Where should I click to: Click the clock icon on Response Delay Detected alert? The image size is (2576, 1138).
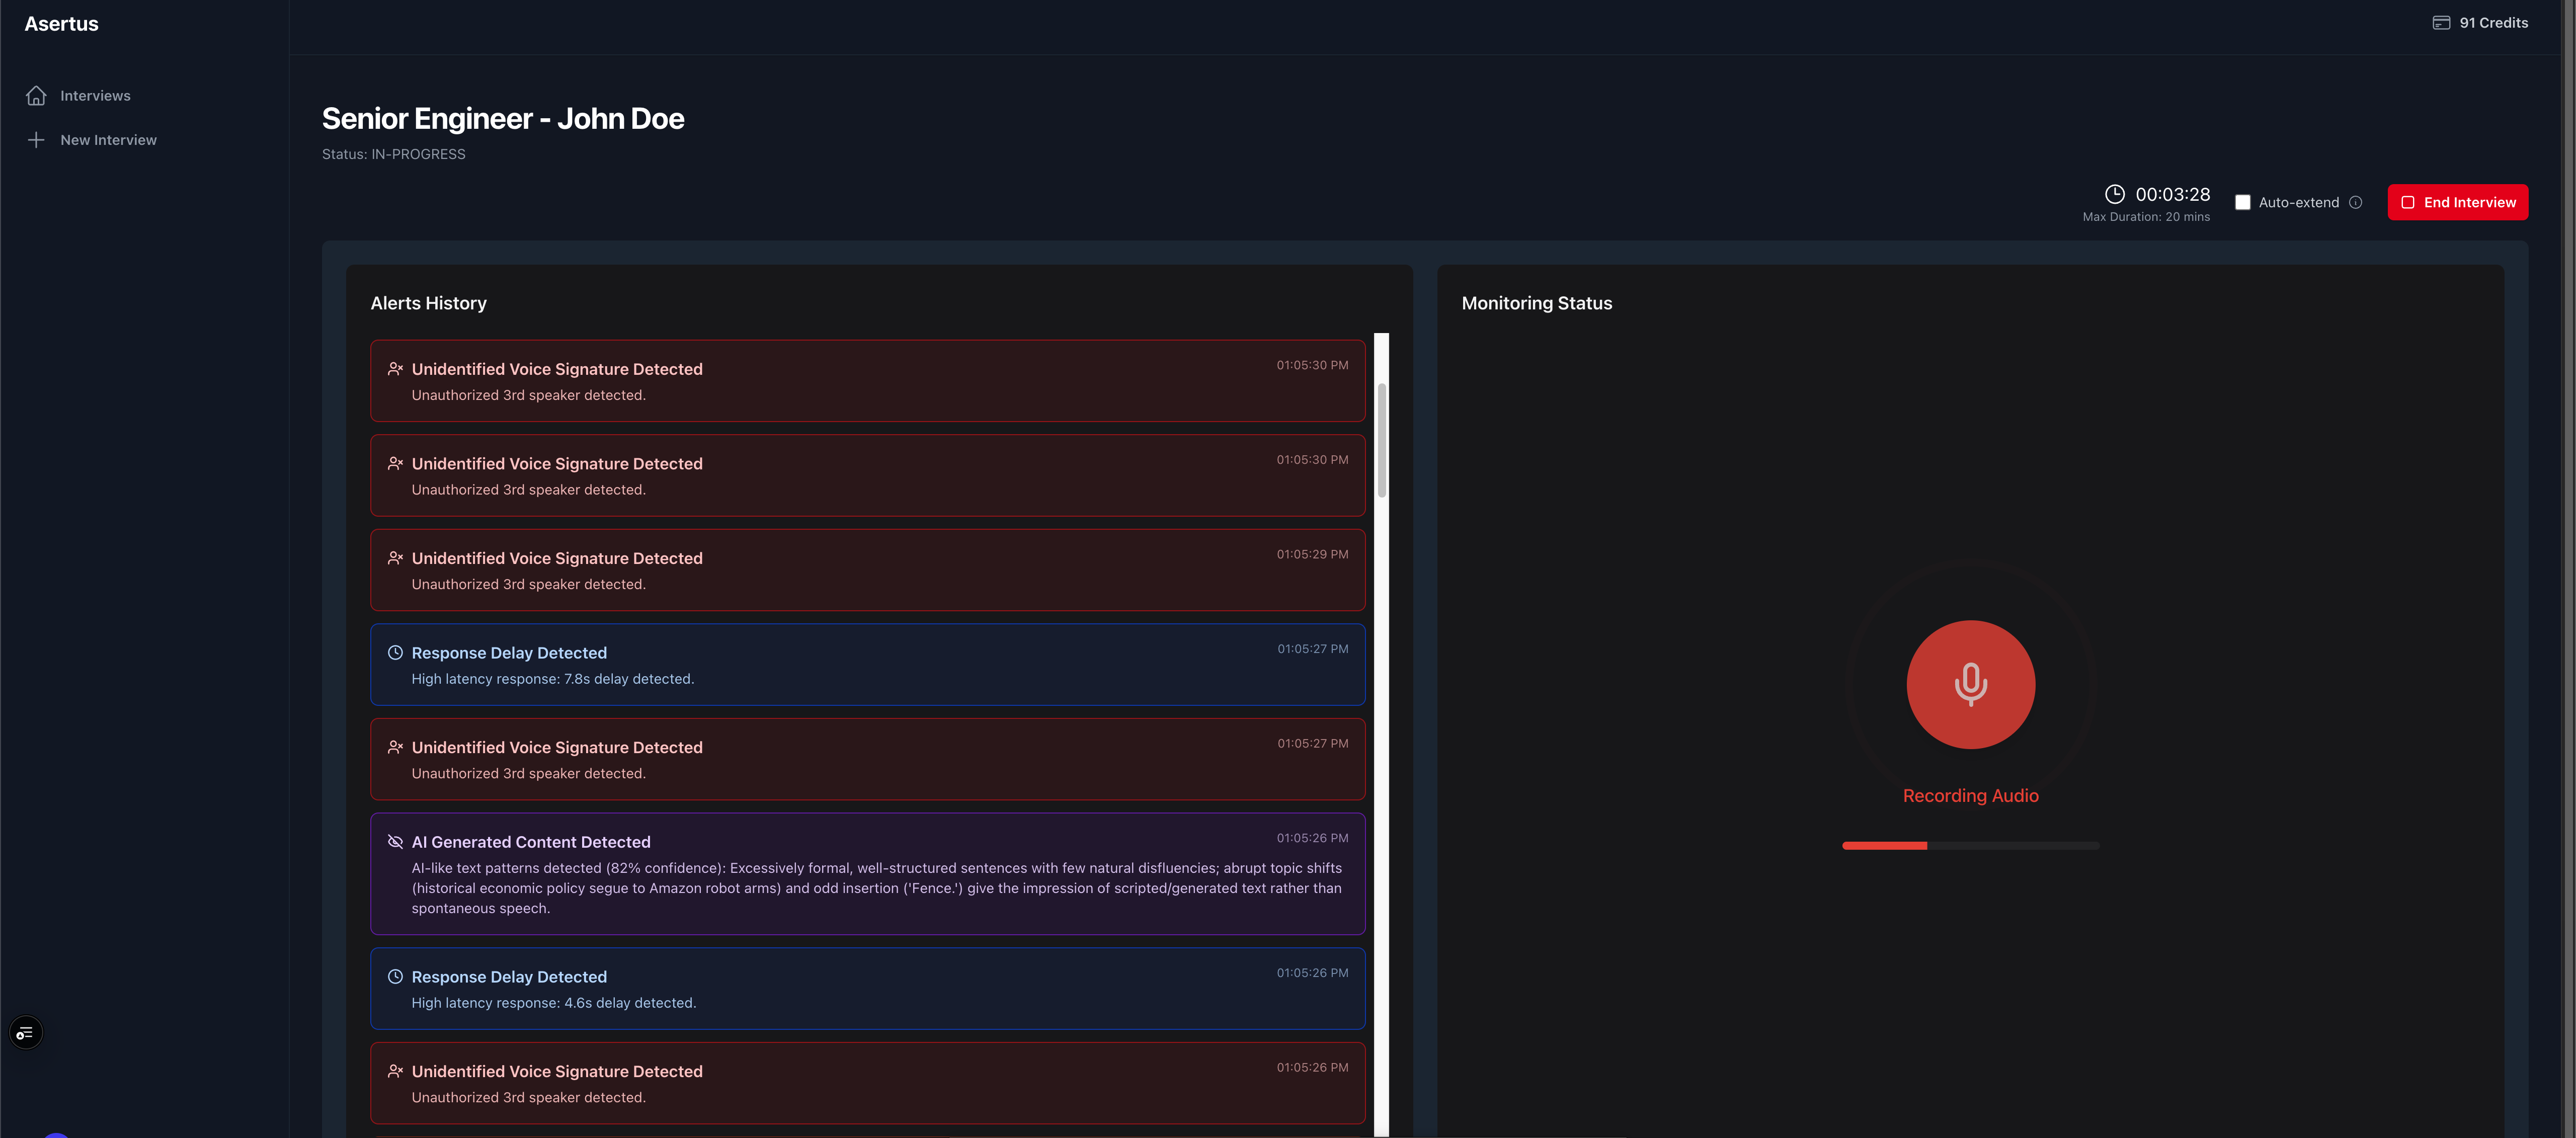[x=395, y=651]
